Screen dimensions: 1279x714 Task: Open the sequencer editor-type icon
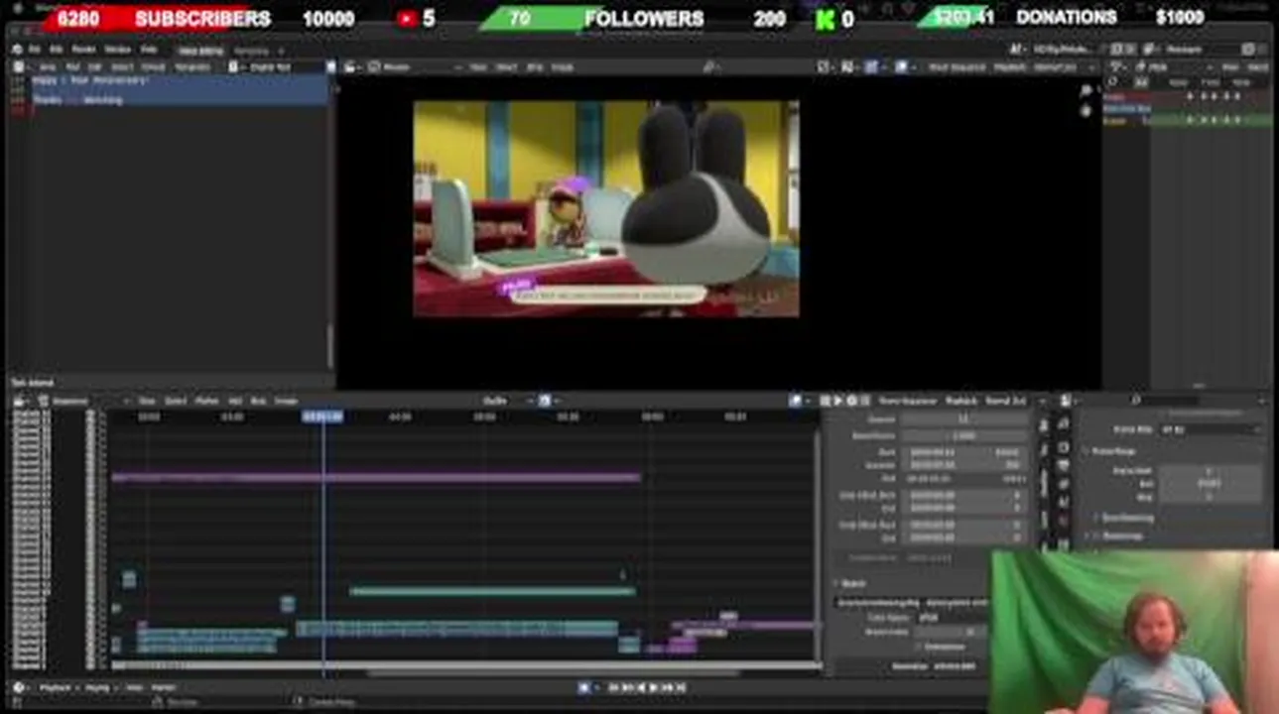click(21, 401)
